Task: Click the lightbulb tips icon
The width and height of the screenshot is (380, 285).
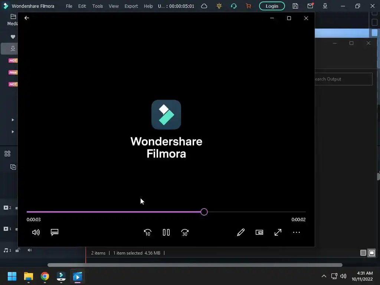Action: tap(219, 6)
